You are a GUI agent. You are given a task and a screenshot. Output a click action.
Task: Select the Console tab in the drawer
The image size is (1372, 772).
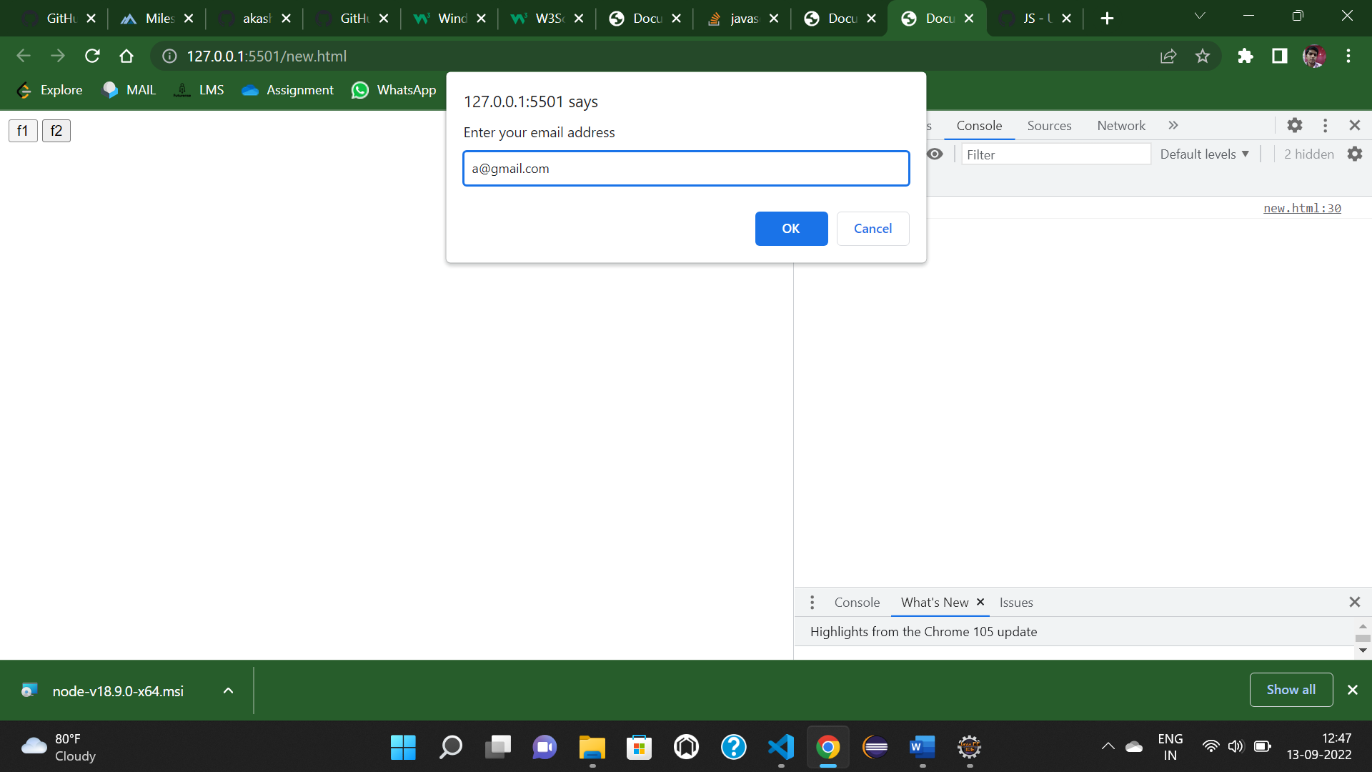[x=857, y=603]
